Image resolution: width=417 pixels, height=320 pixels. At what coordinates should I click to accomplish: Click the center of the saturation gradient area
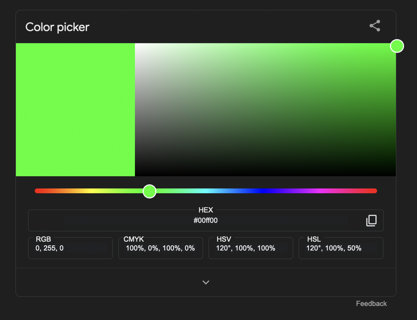point(265,110)
